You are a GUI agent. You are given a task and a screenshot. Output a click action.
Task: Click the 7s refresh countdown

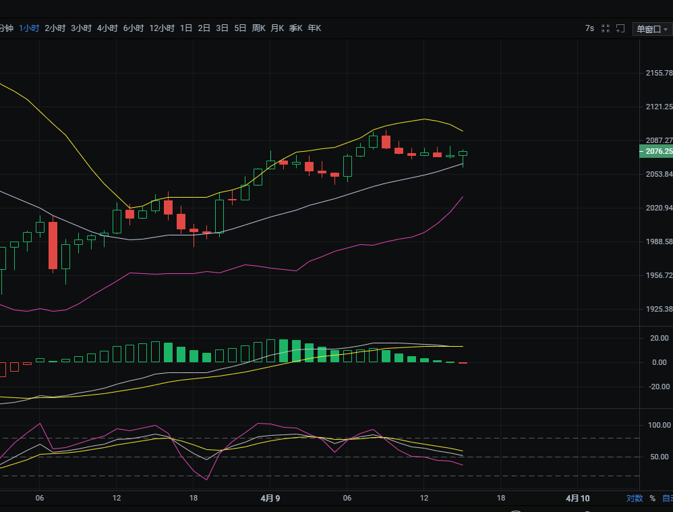[x=589, y=28]
